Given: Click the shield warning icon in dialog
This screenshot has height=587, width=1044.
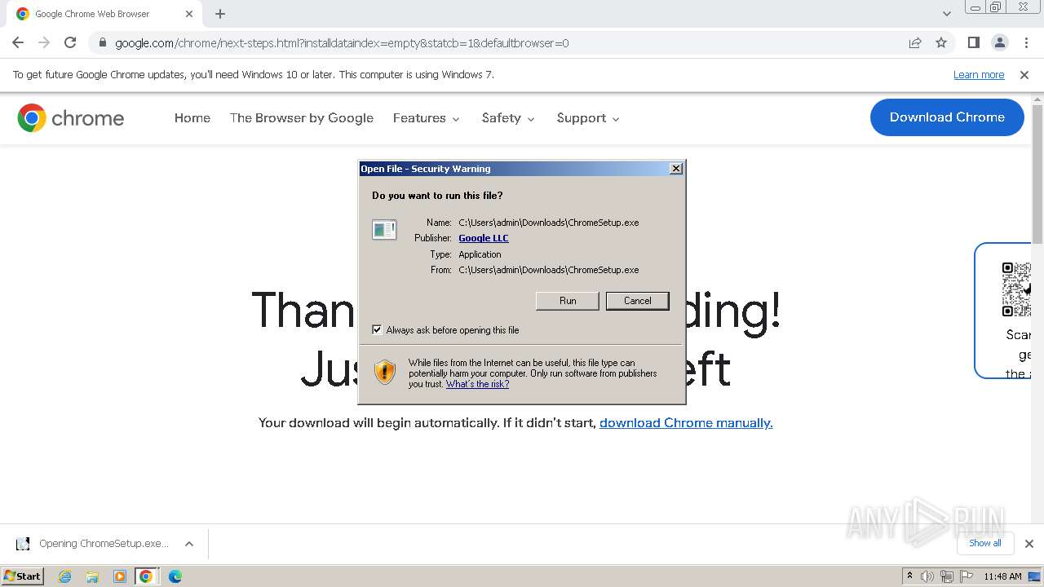Looking at the screenshot, I should [385, 373].
